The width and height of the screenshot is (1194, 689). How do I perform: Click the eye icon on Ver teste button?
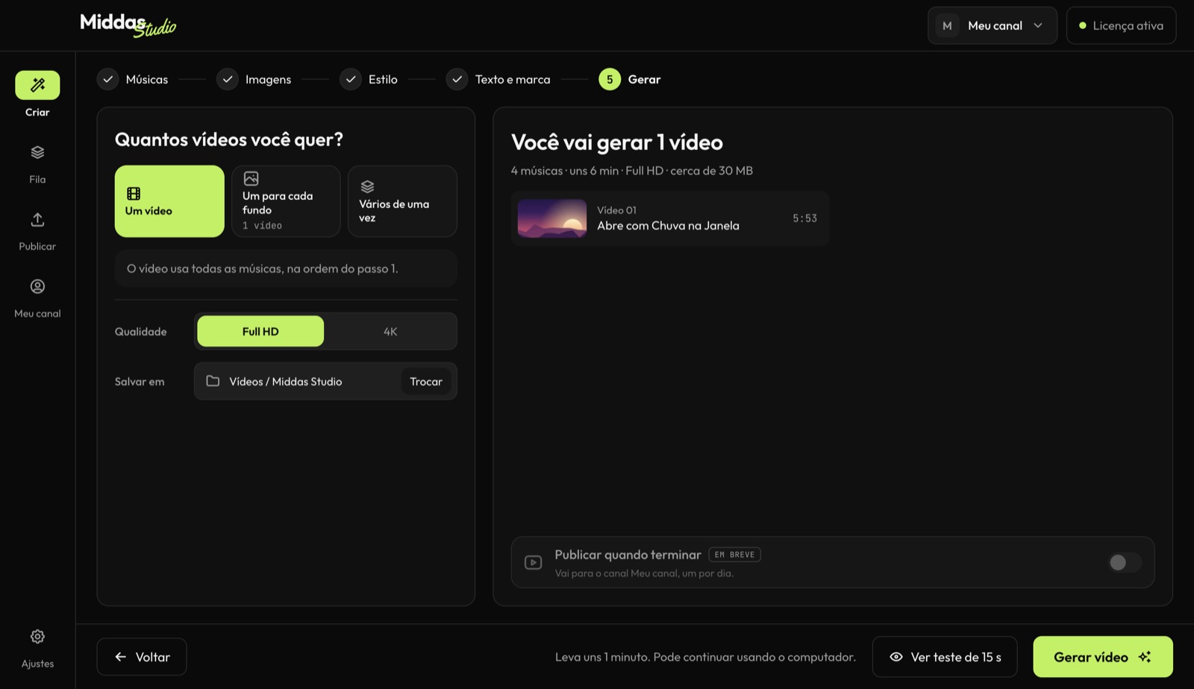coord(896,657)
